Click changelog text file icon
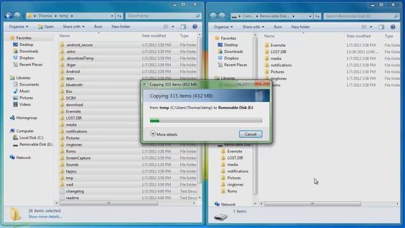405x228 pixels. pos(62,191)
